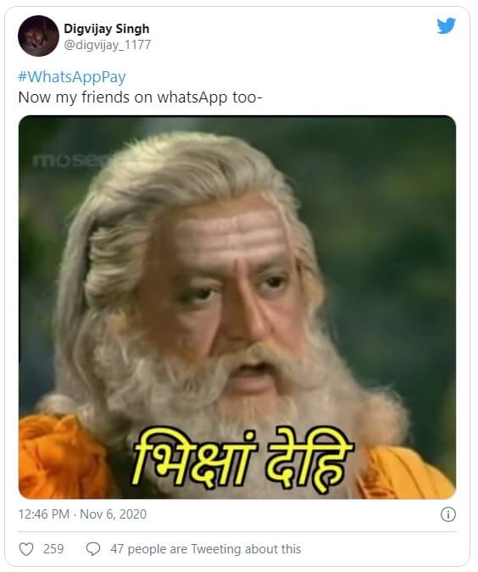Screen dimensions: 478x572
Task: Follow the #WhatsAppPay hashtag link
Action: [72, 76]
